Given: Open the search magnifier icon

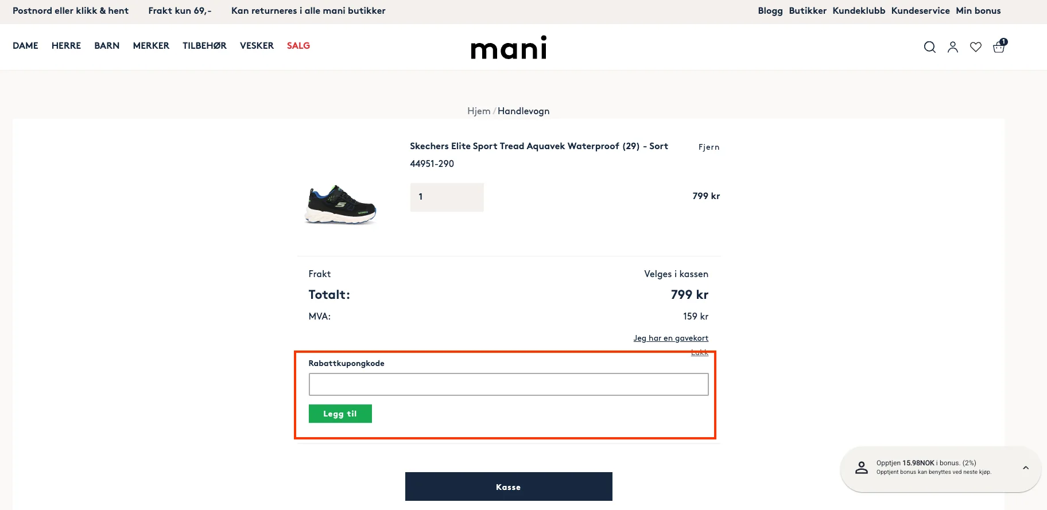Looking at the screenshot, I should (929, 47).
